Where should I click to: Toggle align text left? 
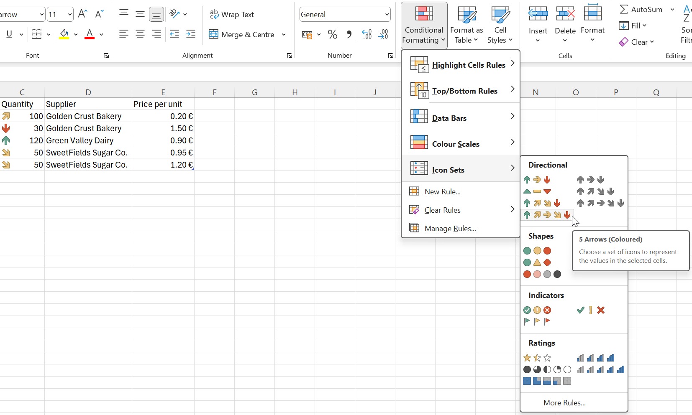coord(123,34)
